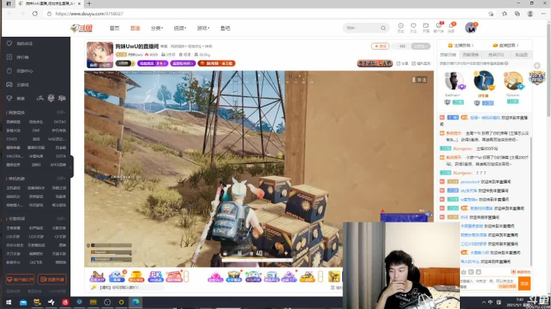The width and height of the screenshot is (551, 309).
Task: Open 我的关注 heart icon in sidebar
Action: [x=9, y=44]
